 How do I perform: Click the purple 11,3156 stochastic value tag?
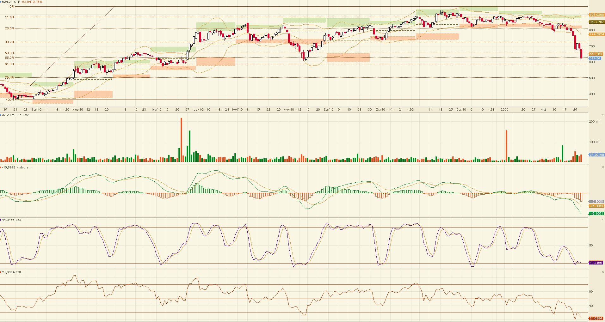596,263
